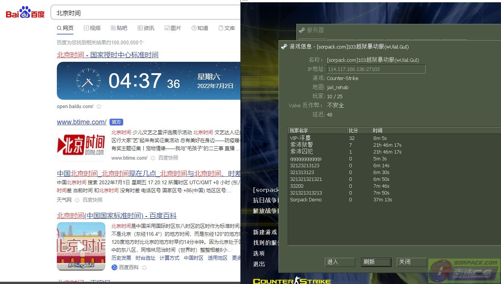Open 百度快照 for the 天气网 result
Viewport: 501px width, 284px height.
(x=92, y=200)
